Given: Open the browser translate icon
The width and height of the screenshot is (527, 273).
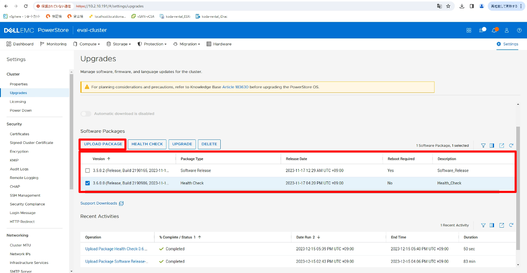Looking at the screenshot, I should coord(439,6).
